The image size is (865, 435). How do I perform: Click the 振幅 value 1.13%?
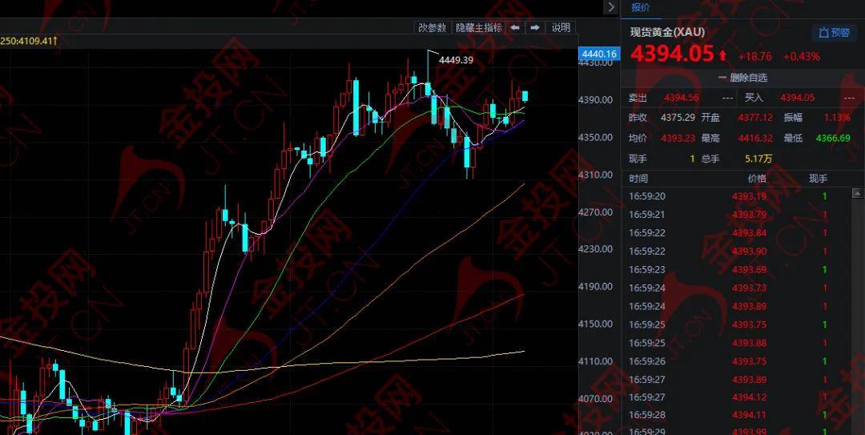(x=837, y=118)
